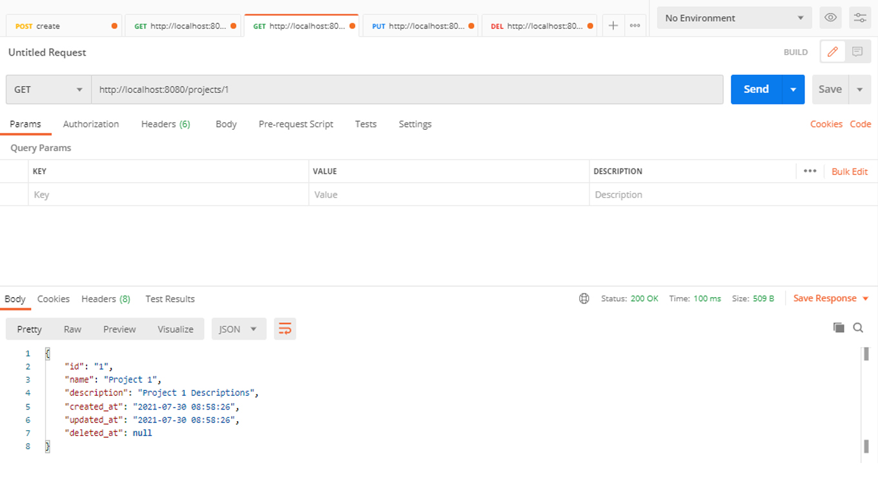Search the response with magnifier icon

(858, 327)
